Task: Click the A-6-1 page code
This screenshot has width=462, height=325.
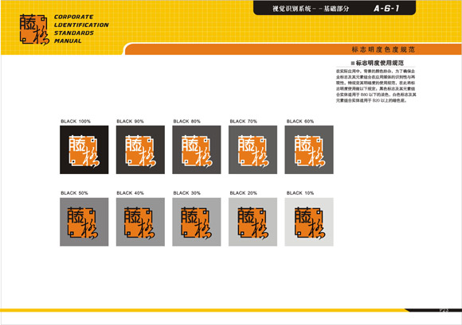Action: point(386,9)
